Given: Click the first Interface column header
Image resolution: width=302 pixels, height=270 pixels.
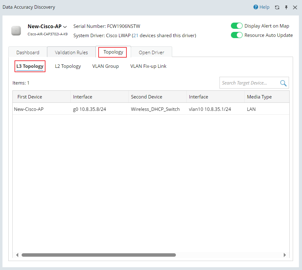Looking at the screenshot, I should tap(100, 97).
